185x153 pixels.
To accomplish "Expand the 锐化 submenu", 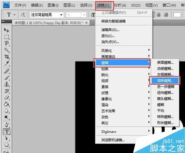I will click(124, 75).
